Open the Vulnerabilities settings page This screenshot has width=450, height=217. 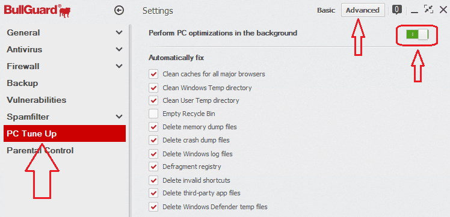coord(64,100)
